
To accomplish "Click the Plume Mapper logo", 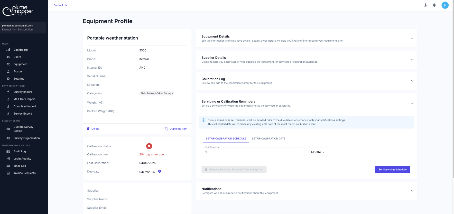I will 18,10.
